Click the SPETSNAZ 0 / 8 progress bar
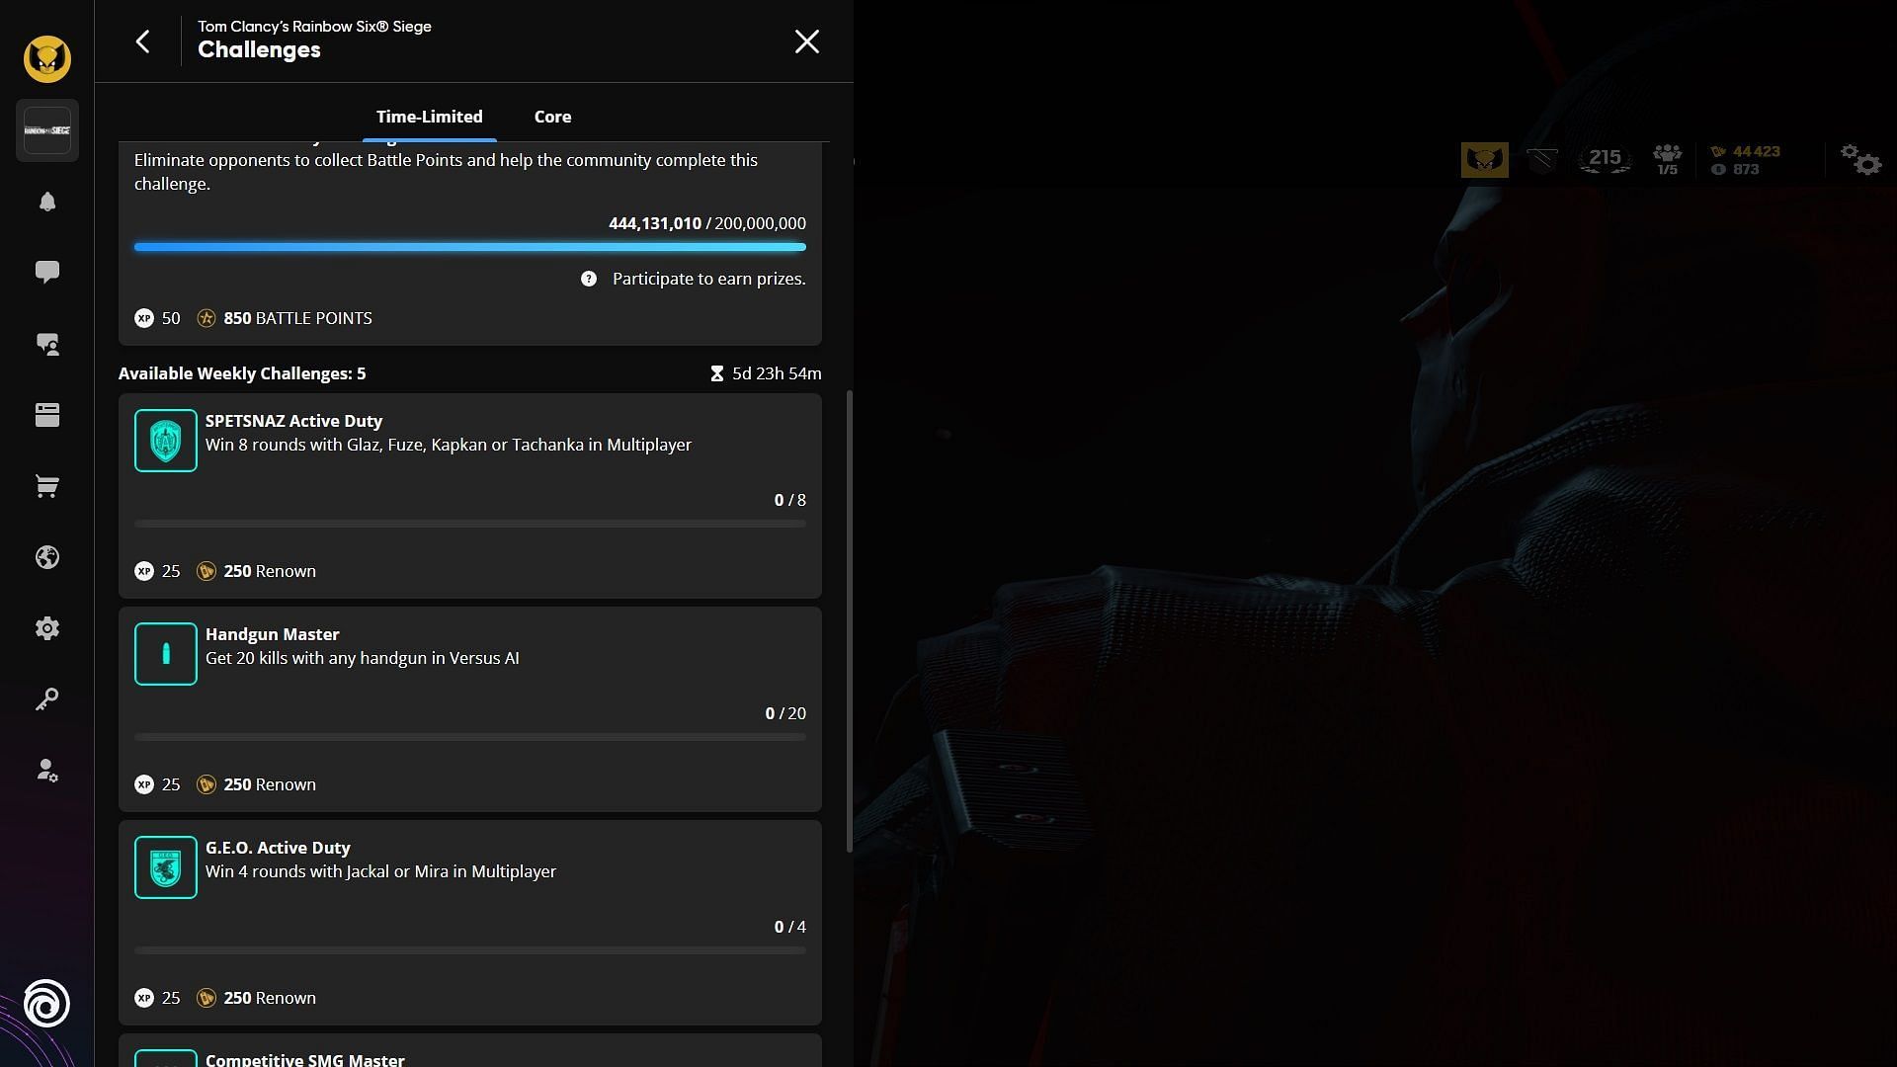This screenshot has width=1897, height=1067. 470,524
